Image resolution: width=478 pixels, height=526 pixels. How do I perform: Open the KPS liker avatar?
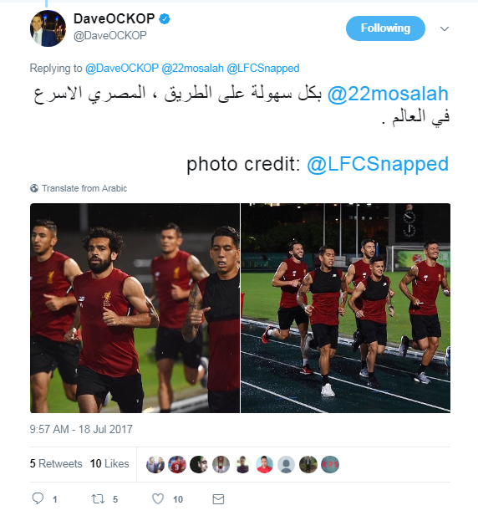pyautogui.click(x=330, y=465)
